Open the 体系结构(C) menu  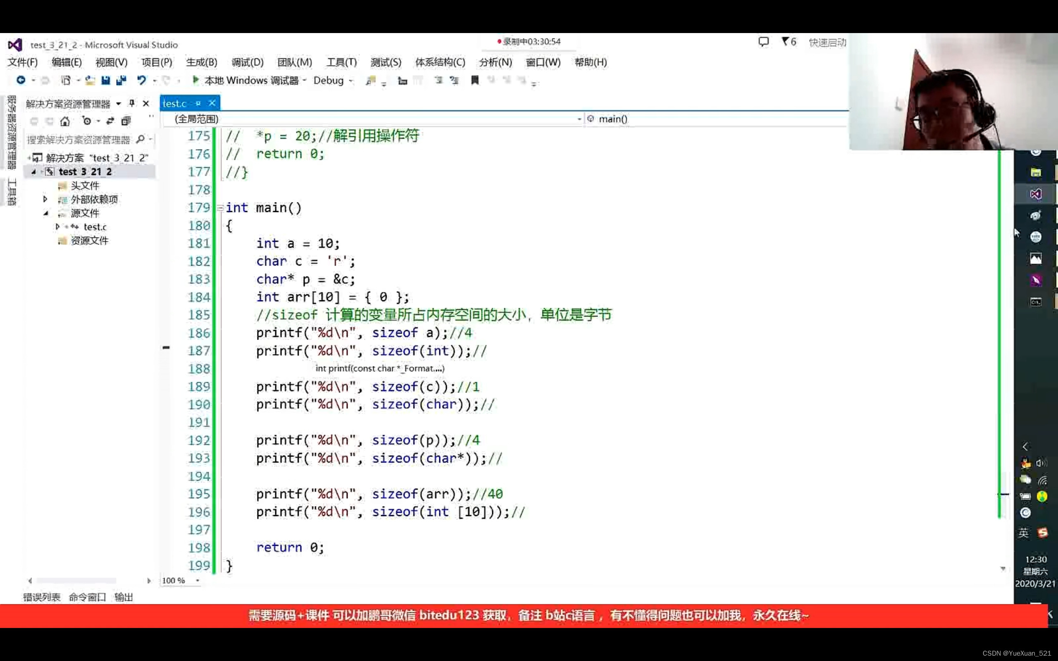[x=440, y=62]
